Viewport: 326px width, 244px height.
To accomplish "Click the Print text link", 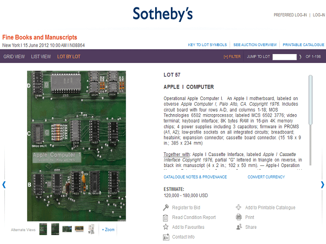I will (249, 217).
